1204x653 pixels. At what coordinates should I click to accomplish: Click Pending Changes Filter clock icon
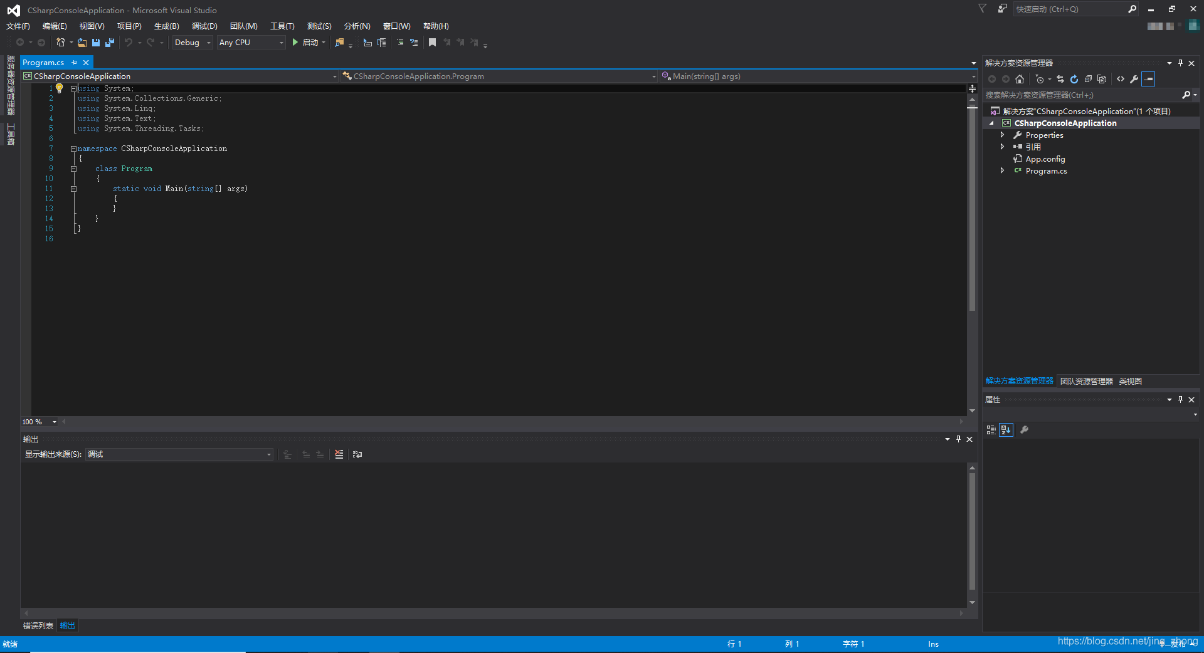[x=1040, y=79]
